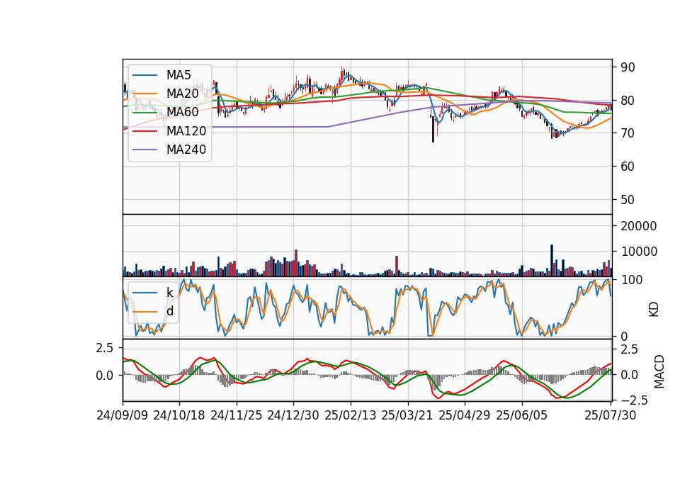
Task: Click the price axis value 80
Action: [x=628, y=100]
